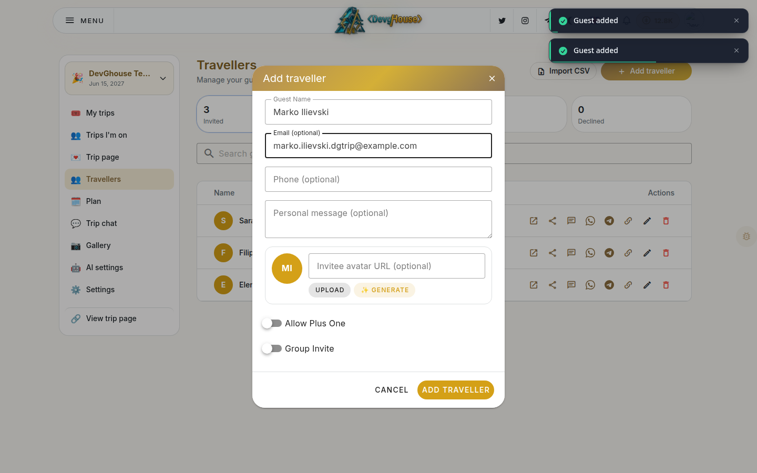This screenshot has width=757, height=473.
Task: Focus the Guest Name field
Action: click(378, 112)
